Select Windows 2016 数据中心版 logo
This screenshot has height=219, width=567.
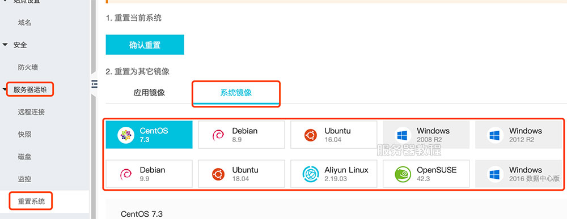pyautogui.click(x=494, y=175)
